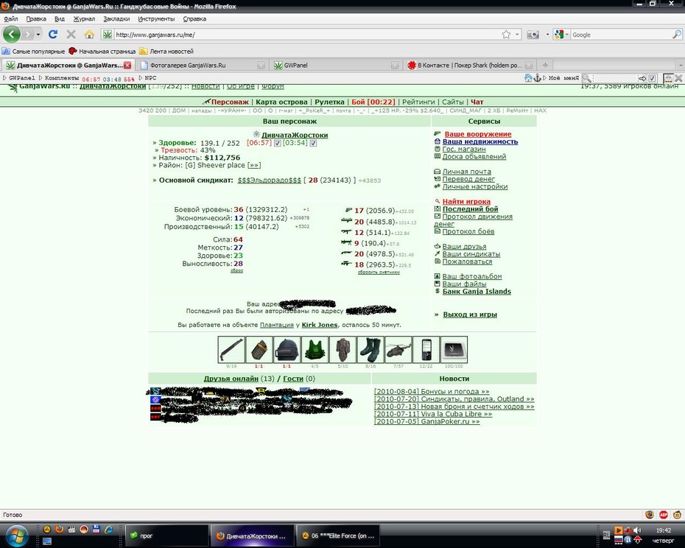The image size is (685, 548).
Task: Click the Google search input field
Action: pos(621,35)
